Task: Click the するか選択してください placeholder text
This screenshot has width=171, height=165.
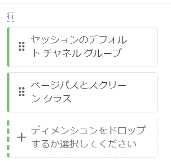Action: coord(84,144)
